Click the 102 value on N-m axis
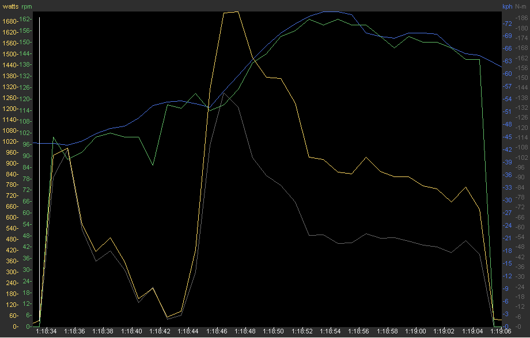The width and height of the screenshot is (530, 338). (x=521, y=158)
